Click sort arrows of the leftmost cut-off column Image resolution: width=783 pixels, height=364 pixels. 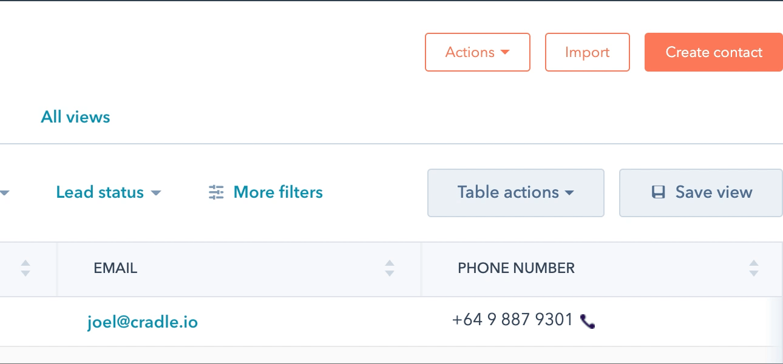[25, 268]
